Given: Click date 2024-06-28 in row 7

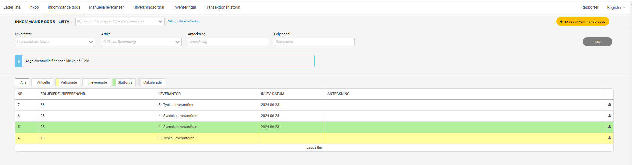Looking at the screenshot, I should click(270, 105).
